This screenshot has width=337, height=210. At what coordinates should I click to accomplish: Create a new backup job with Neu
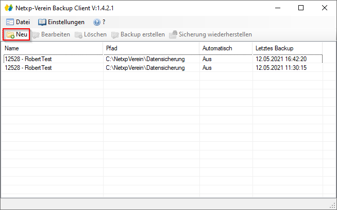click(x=16, y=34)
